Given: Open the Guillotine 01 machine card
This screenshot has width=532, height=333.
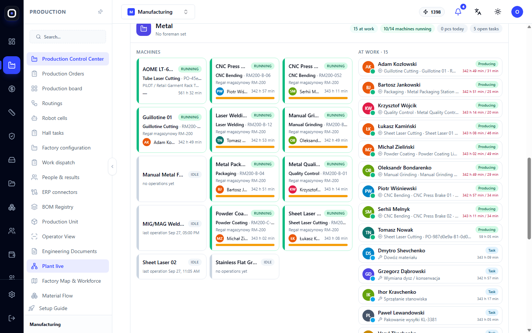Looking at the screenshot, I should (171, 130).
